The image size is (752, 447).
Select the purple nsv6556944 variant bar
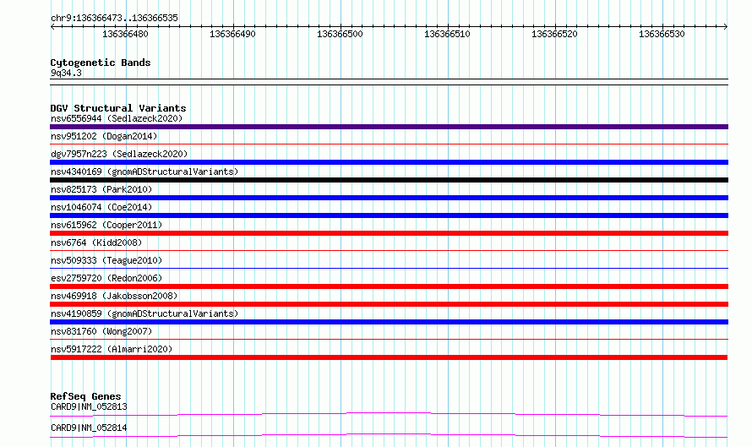click(389, 127)
